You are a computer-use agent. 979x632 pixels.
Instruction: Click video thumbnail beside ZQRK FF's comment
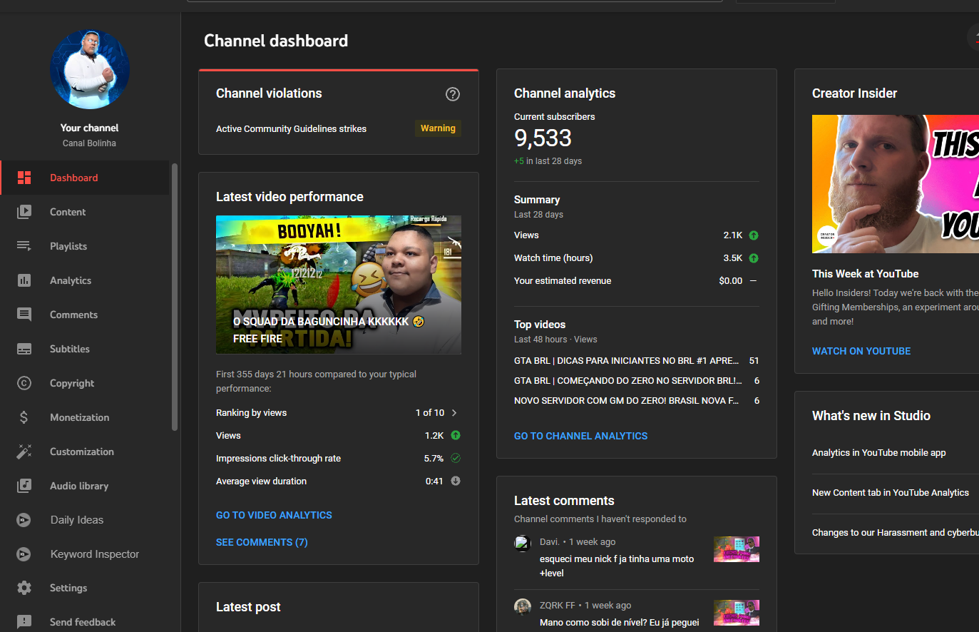tap(737, 613)
